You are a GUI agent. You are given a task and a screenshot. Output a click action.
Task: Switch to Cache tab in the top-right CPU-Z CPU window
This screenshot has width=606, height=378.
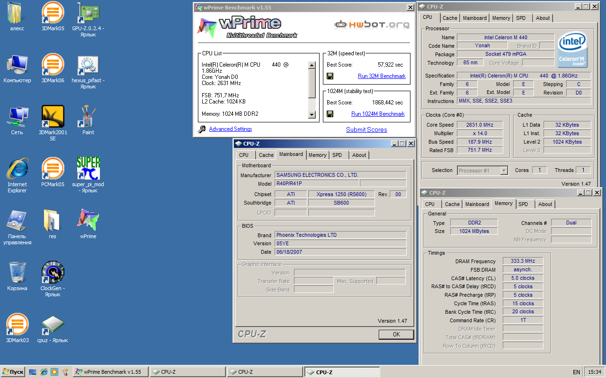(450, 18)
